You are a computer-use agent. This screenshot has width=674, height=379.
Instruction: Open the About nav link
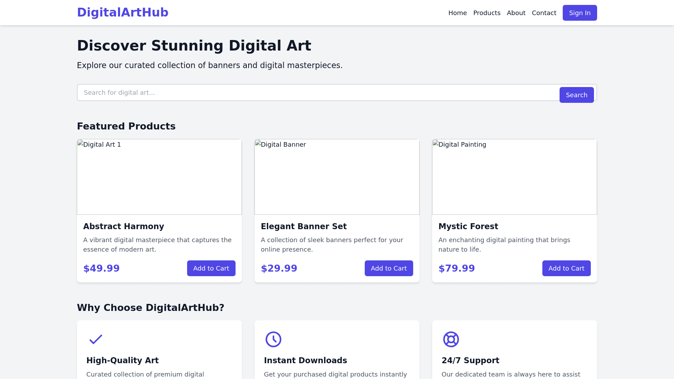[x=516, y=13]
